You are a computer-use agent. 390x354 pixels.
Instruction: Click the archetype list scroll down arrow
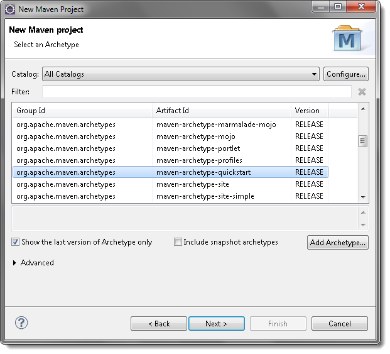(363, 197)
